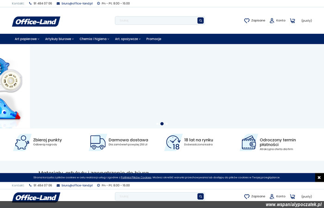Click the delivery truck icon for Darmowa dostawa
This screenshot has height=208, width=324.
[98, 142]
